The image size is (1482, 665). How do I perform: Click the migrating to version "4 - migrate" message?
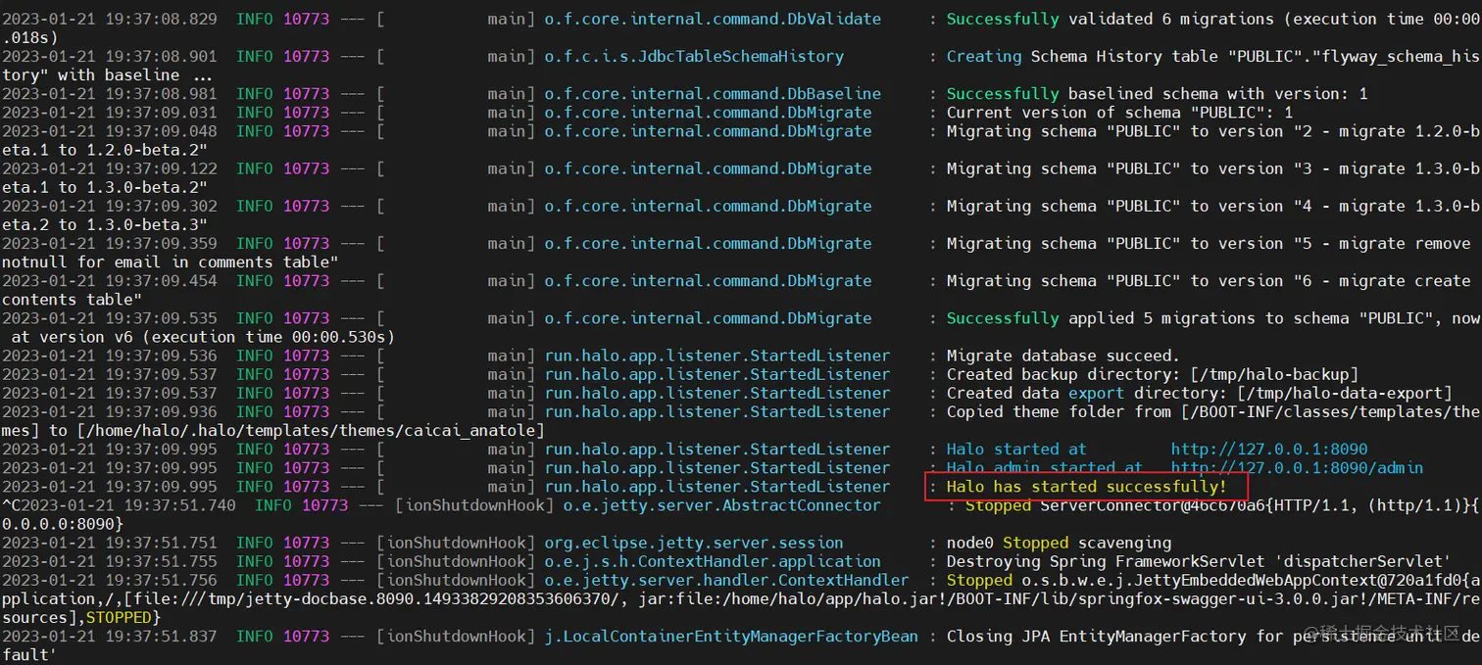1213,206
